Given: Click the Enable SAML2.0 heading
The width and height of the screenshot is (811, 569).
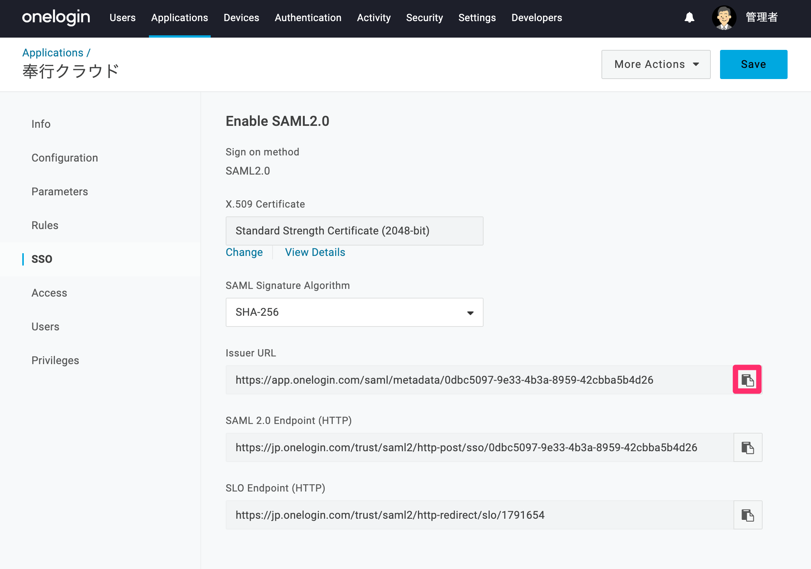Looking at the screenshot, I should [277, 121].
